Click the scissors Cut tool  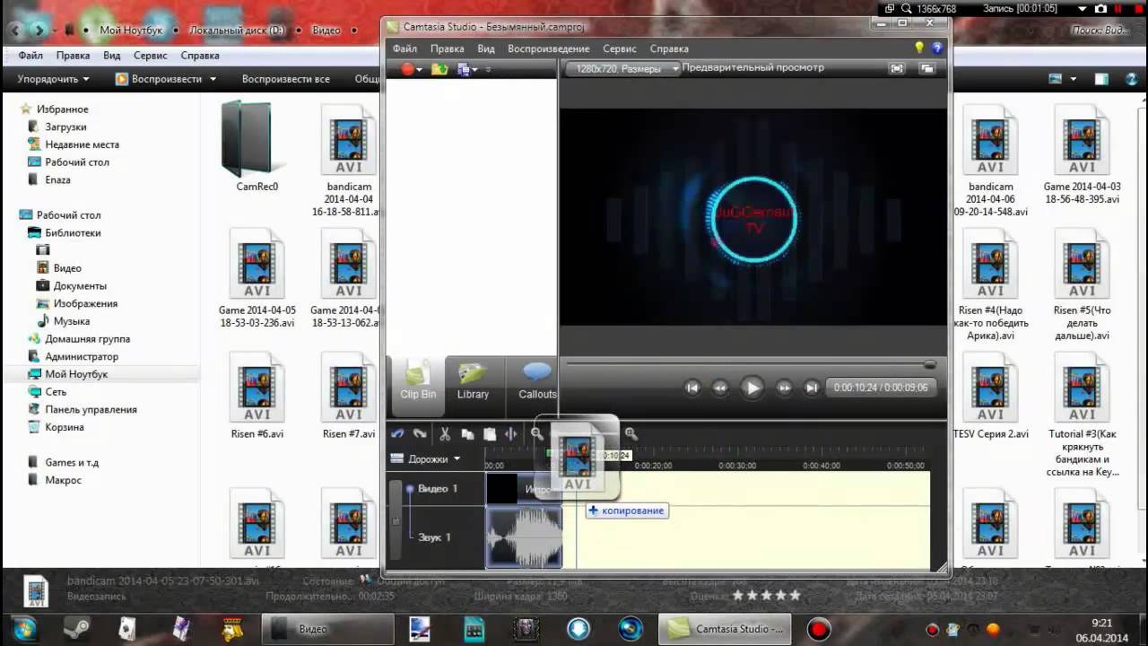[x=445, y=433]
